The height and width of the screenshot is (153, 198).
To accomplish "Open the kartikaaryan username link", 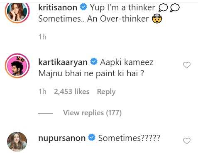I will pos(63,63).
